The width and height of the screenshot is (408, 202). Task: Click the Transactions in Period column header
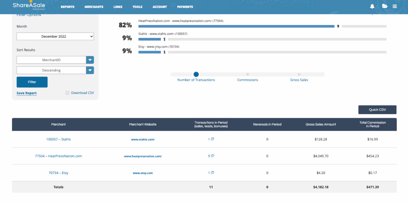tap(211, 124)
